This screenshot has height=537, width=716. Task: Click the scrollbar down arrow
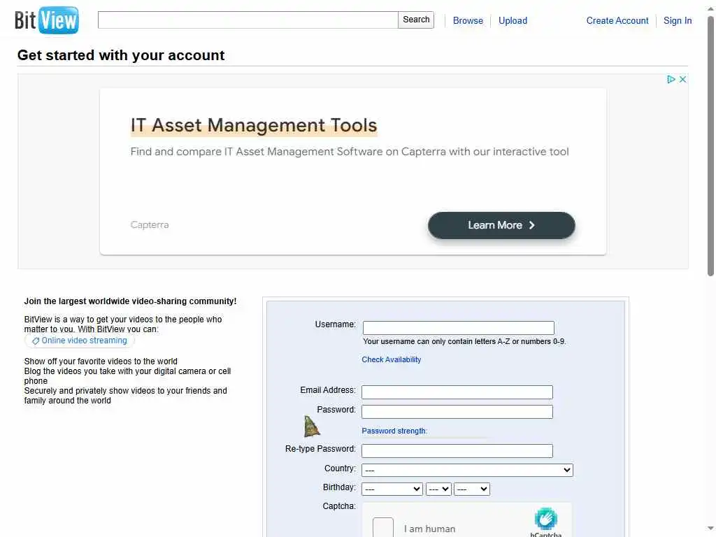click(x=710, y=530)
